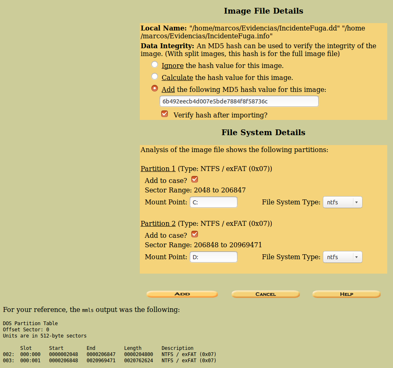393x368 pixels.
Task: Click the mmls word in reference text
Action: tap(88, 310)
